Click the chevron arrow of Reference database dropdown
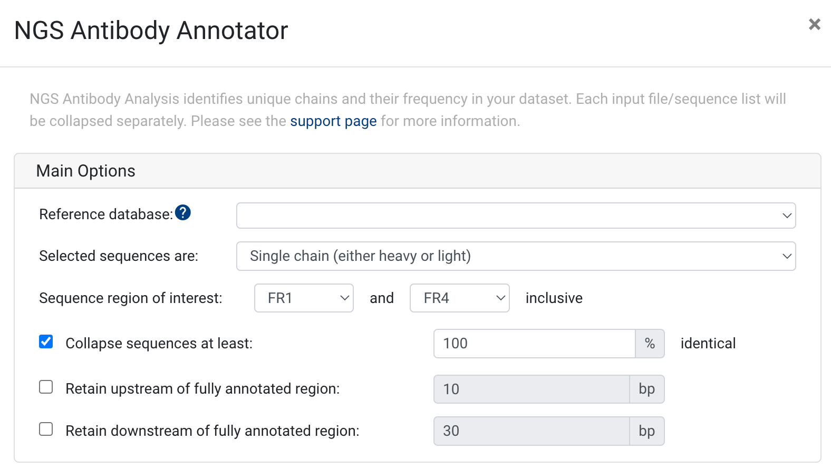 [787, 216]
